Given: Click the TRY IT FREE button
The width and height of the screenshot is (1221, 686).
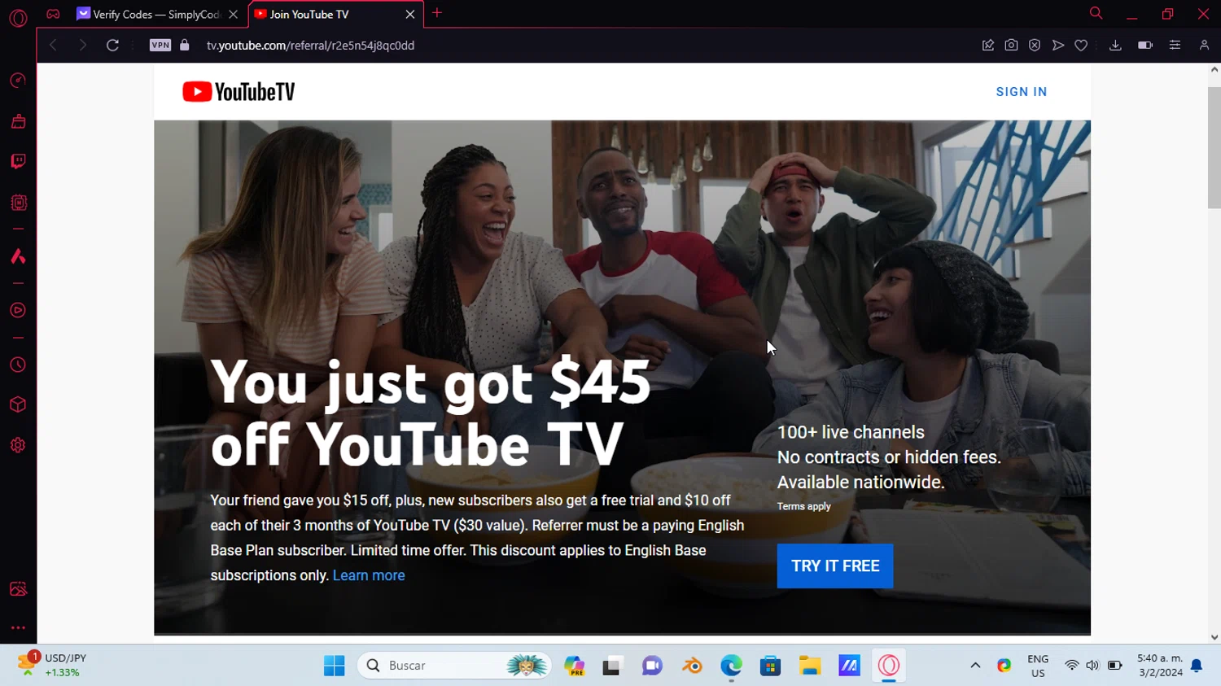Looking at the screenshot, I should tap(835, 566).
